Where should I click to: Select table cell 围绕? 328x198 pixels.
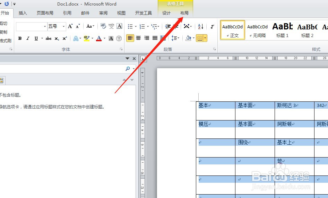[255, 148]
